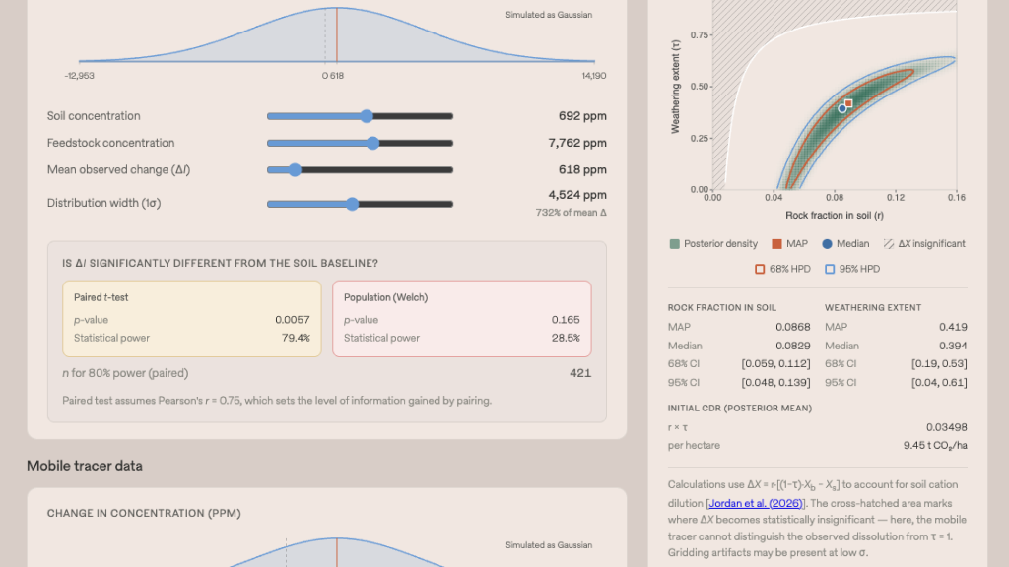Click the 95% HPD legend box
The height and width of the screenshot is (567, 1009).
pos(830,269)
